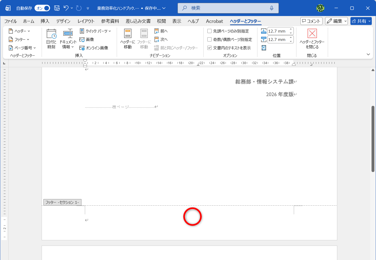The image size is (376, 260).
Task: Go to the 次へ section
Action: tap(161, 39)
